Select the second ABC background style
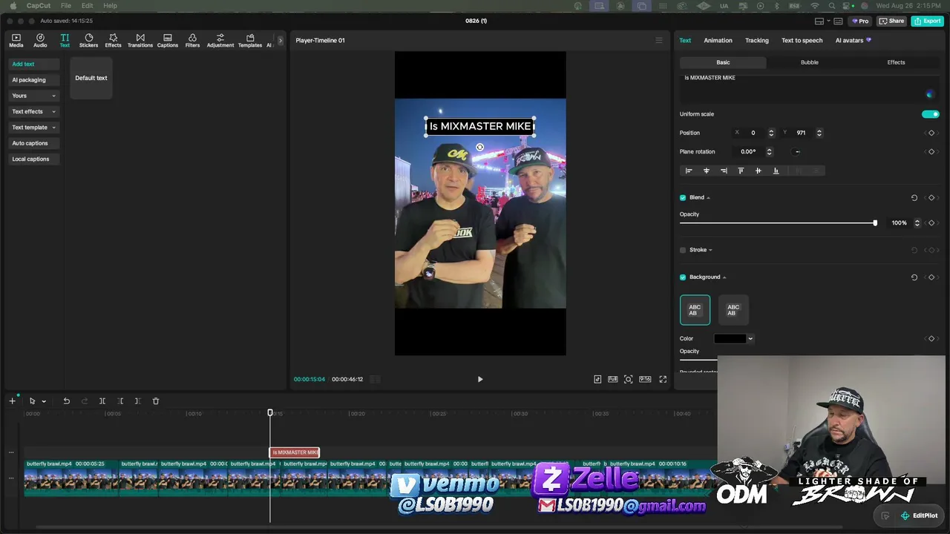Screen dimensions: 950x534 pos(733,310)
